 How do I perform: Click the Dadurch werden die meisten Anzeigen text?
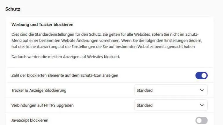(65, 56)
